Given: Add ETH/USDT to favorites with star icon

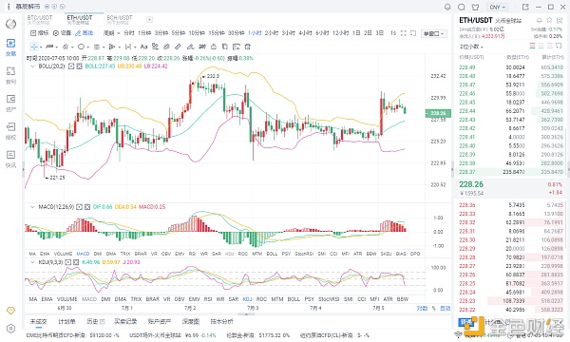Looking at the screenshot, I should [x=549, y=20].
